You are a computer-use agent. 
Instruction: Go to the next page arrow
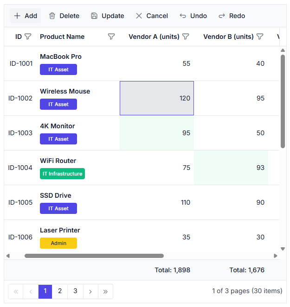point(90,292)
